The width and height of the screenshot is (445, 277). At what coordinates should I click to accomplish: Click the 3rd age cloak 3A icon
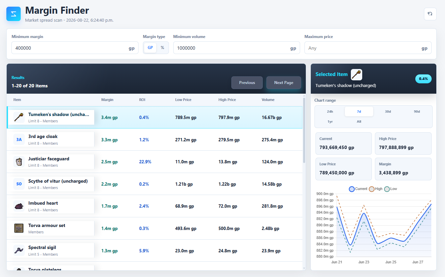[19, 140]
